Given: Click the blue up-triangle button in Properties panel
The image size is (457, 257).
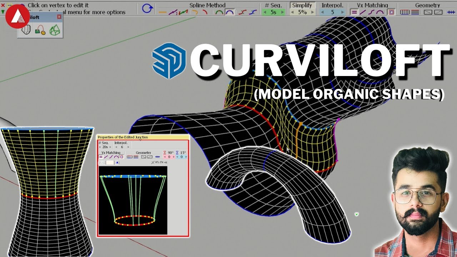Looking at the screenshot, I should [x=117, y=163].
